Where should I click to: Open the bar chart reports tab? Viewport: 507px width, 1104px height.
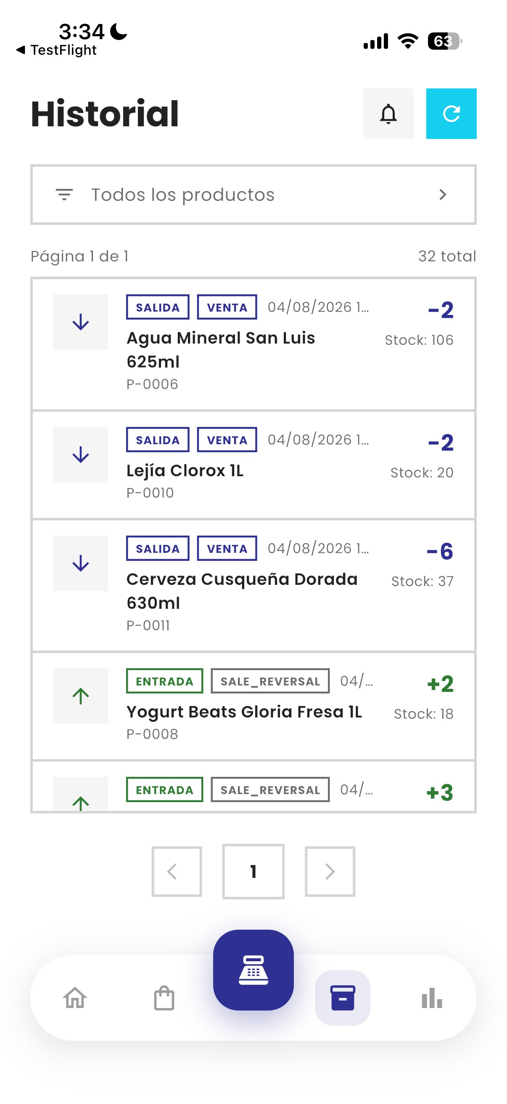click(x=432, y=998)
